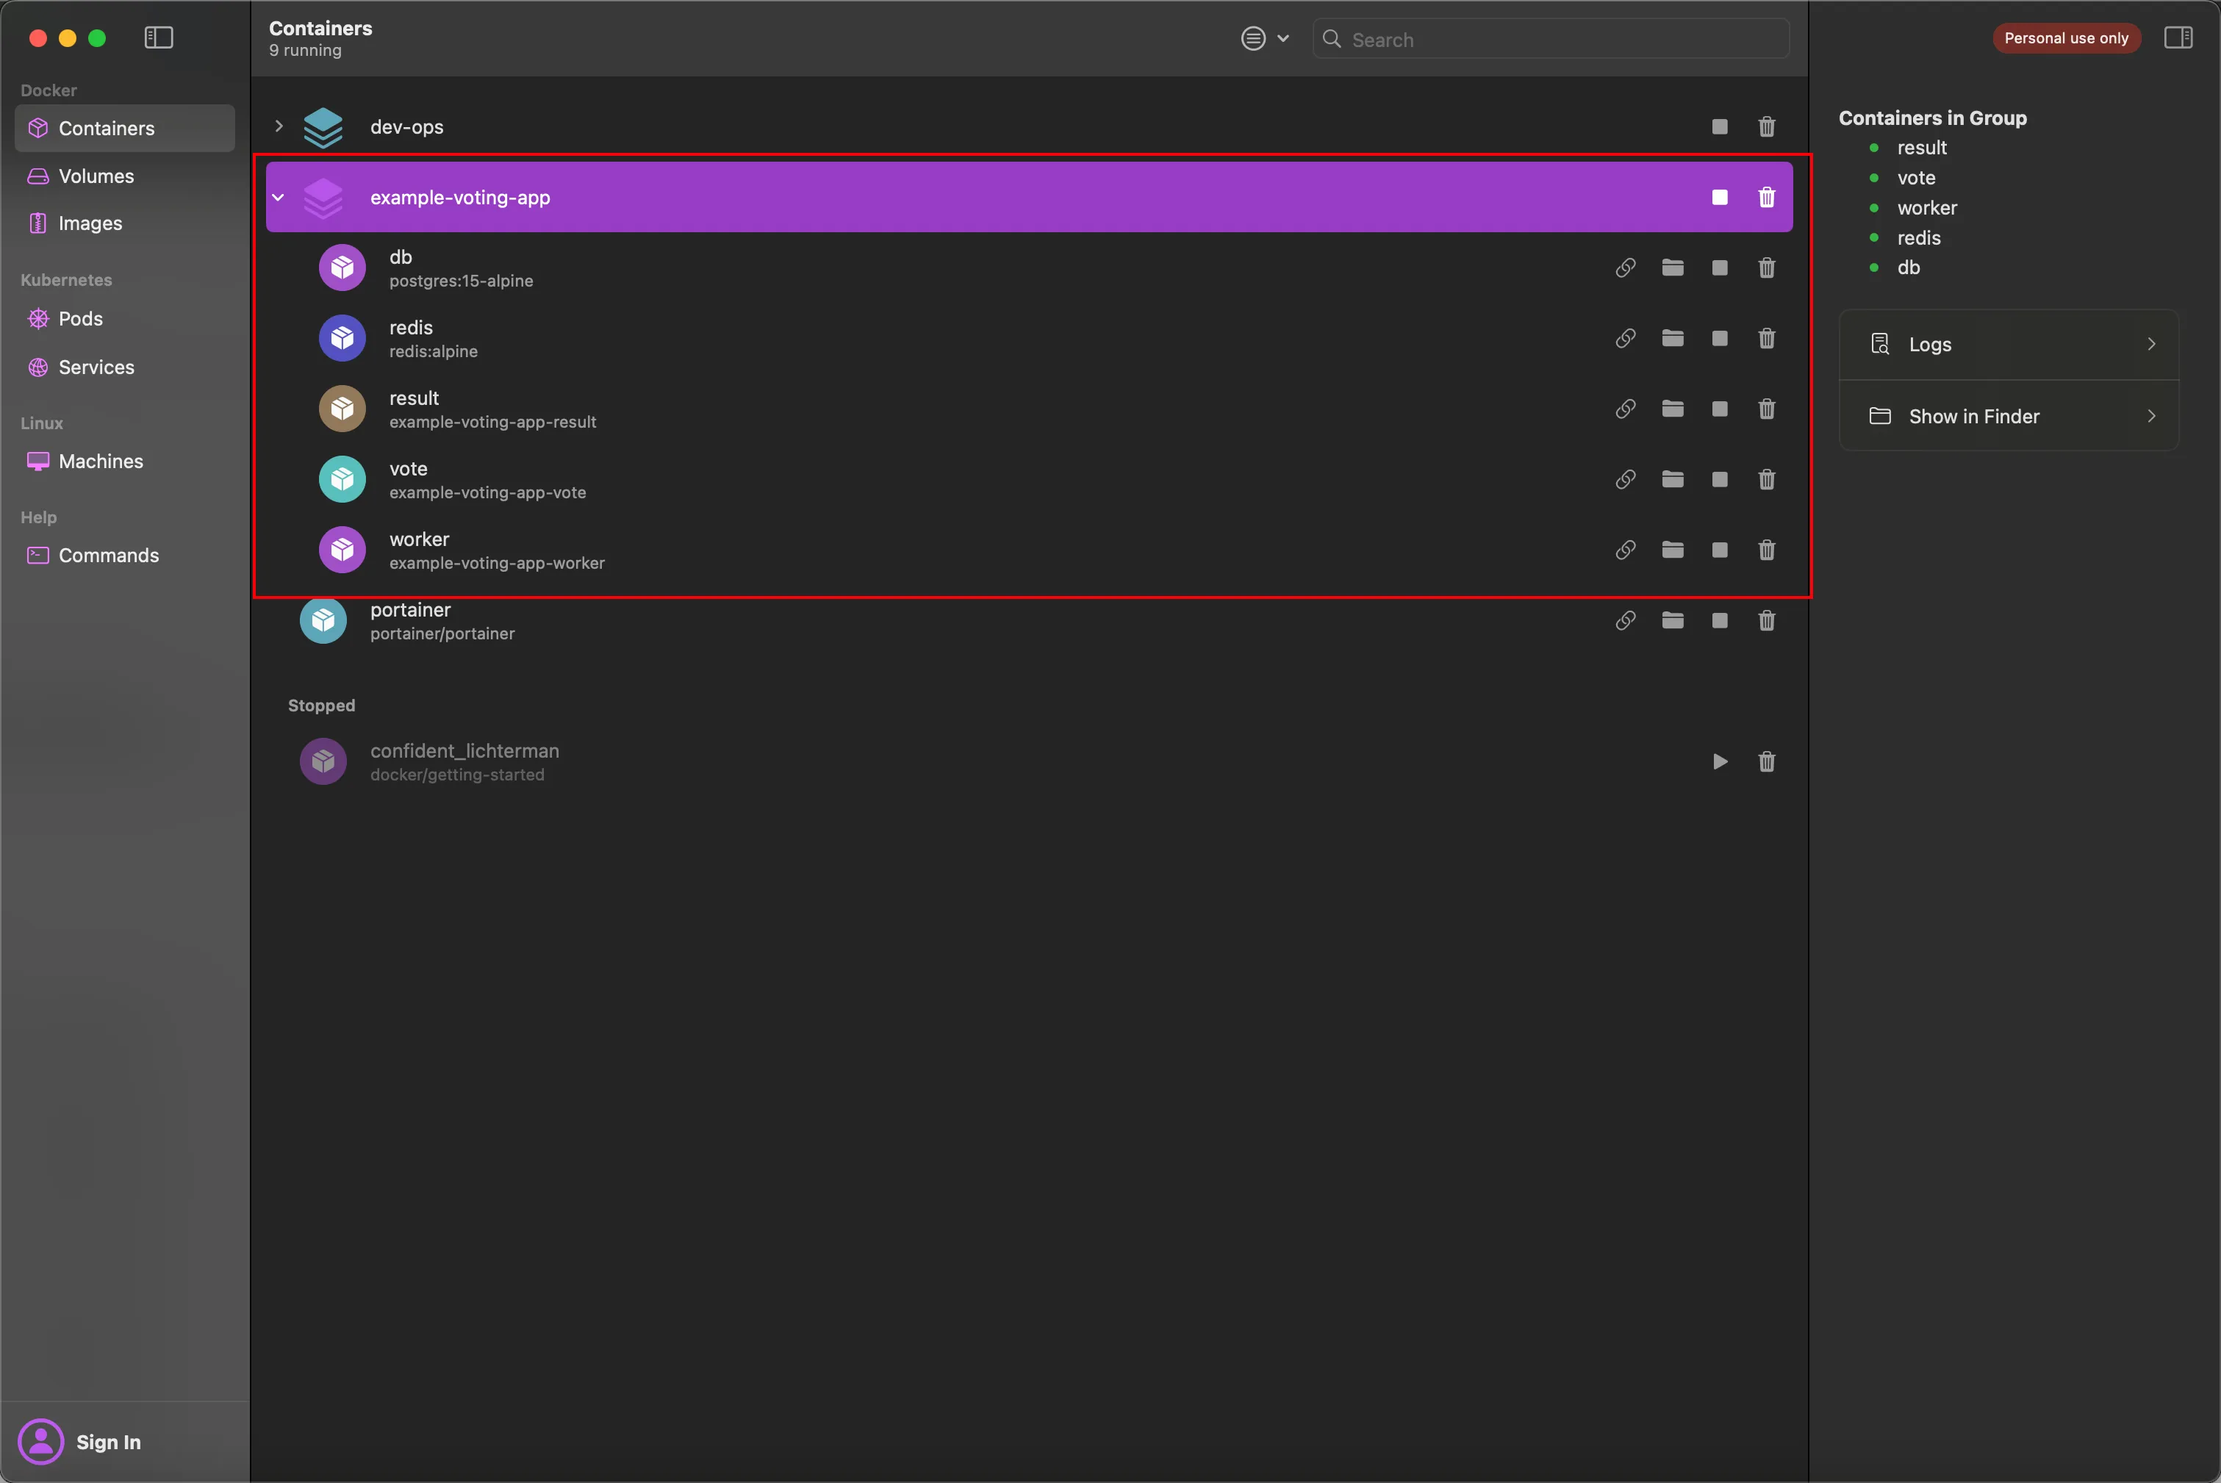Select the result container row
The width and height of the screenshot is (2221, 1483).
[x=1029, y=409]
